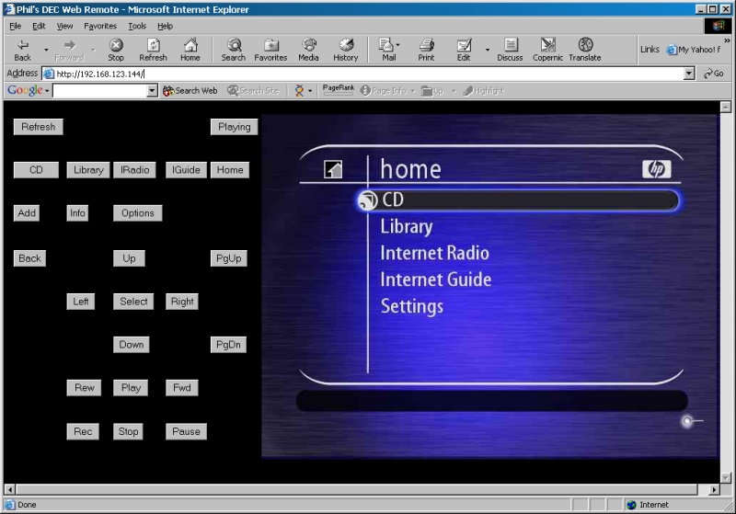736x514 pixels.
Task: Click the IE Stop toolbar icon
Action: [x=116, y=45]
